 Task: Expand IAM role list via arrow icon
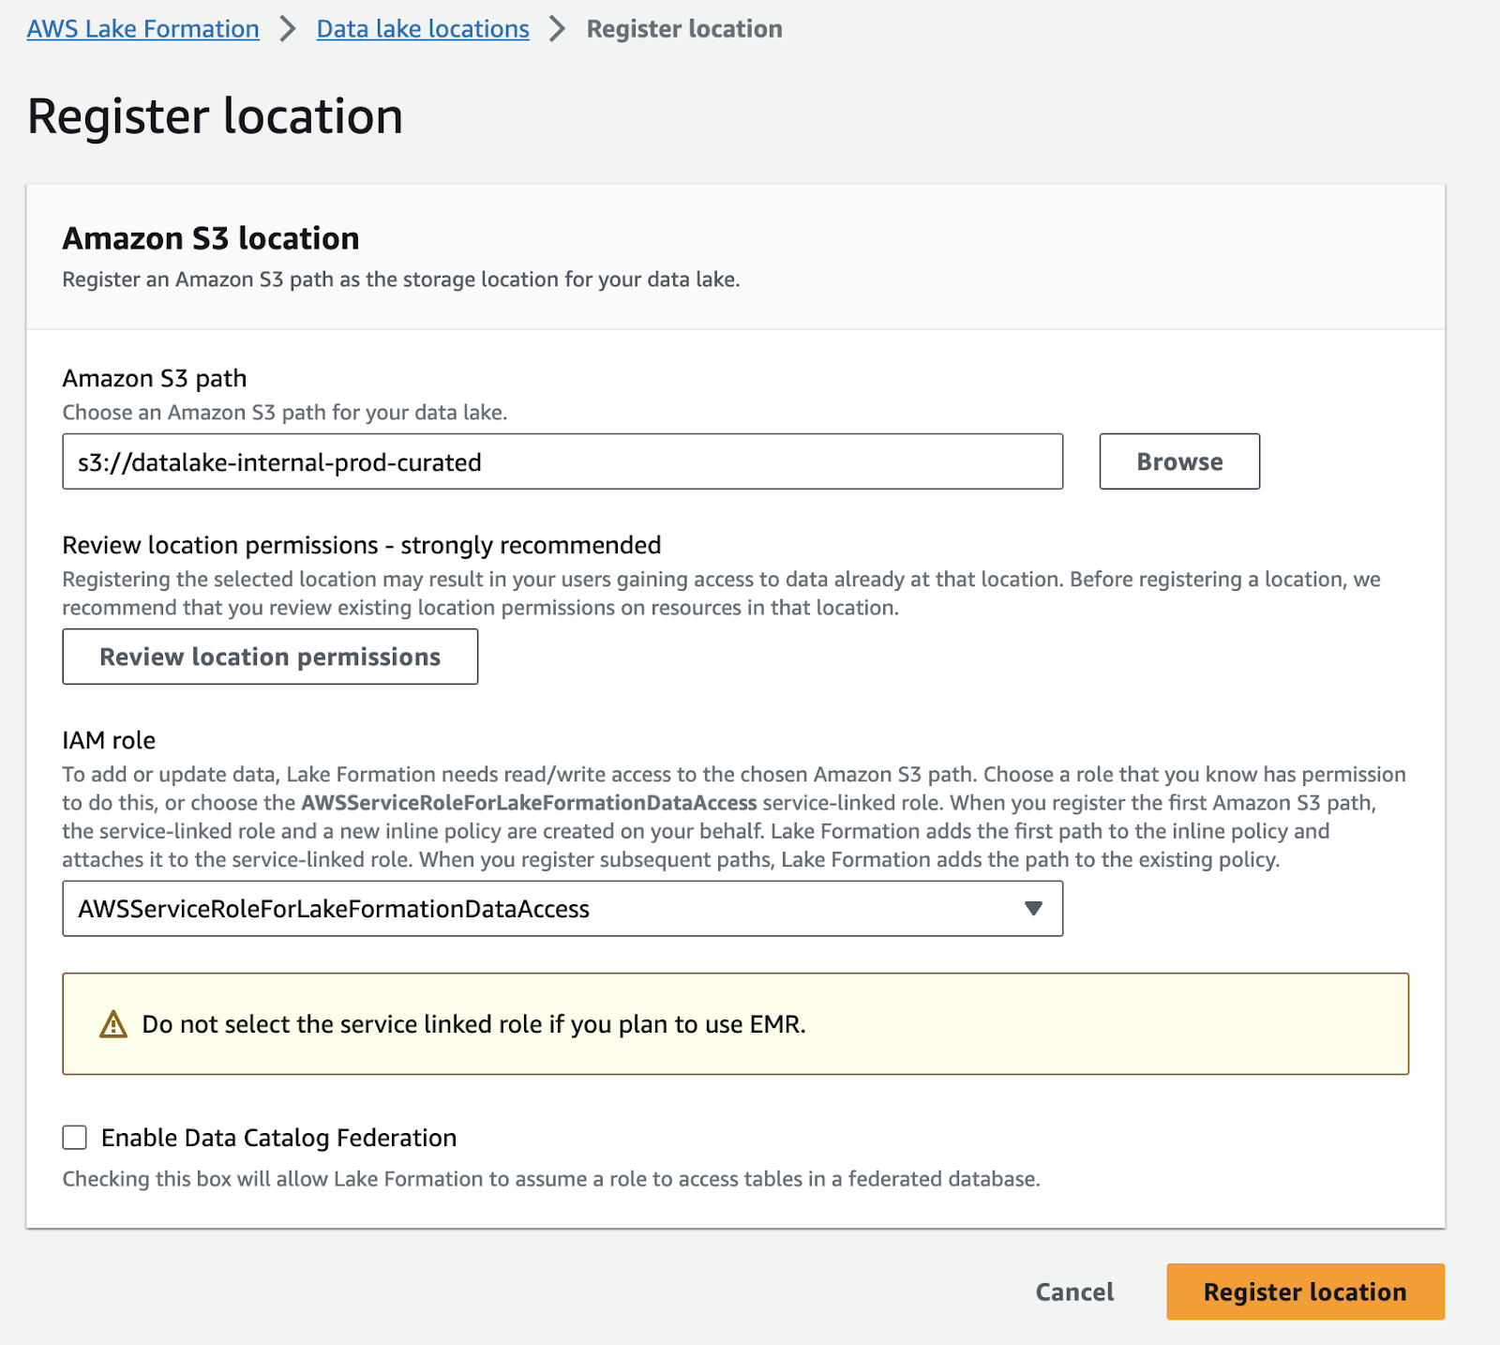pos(1033,908)
